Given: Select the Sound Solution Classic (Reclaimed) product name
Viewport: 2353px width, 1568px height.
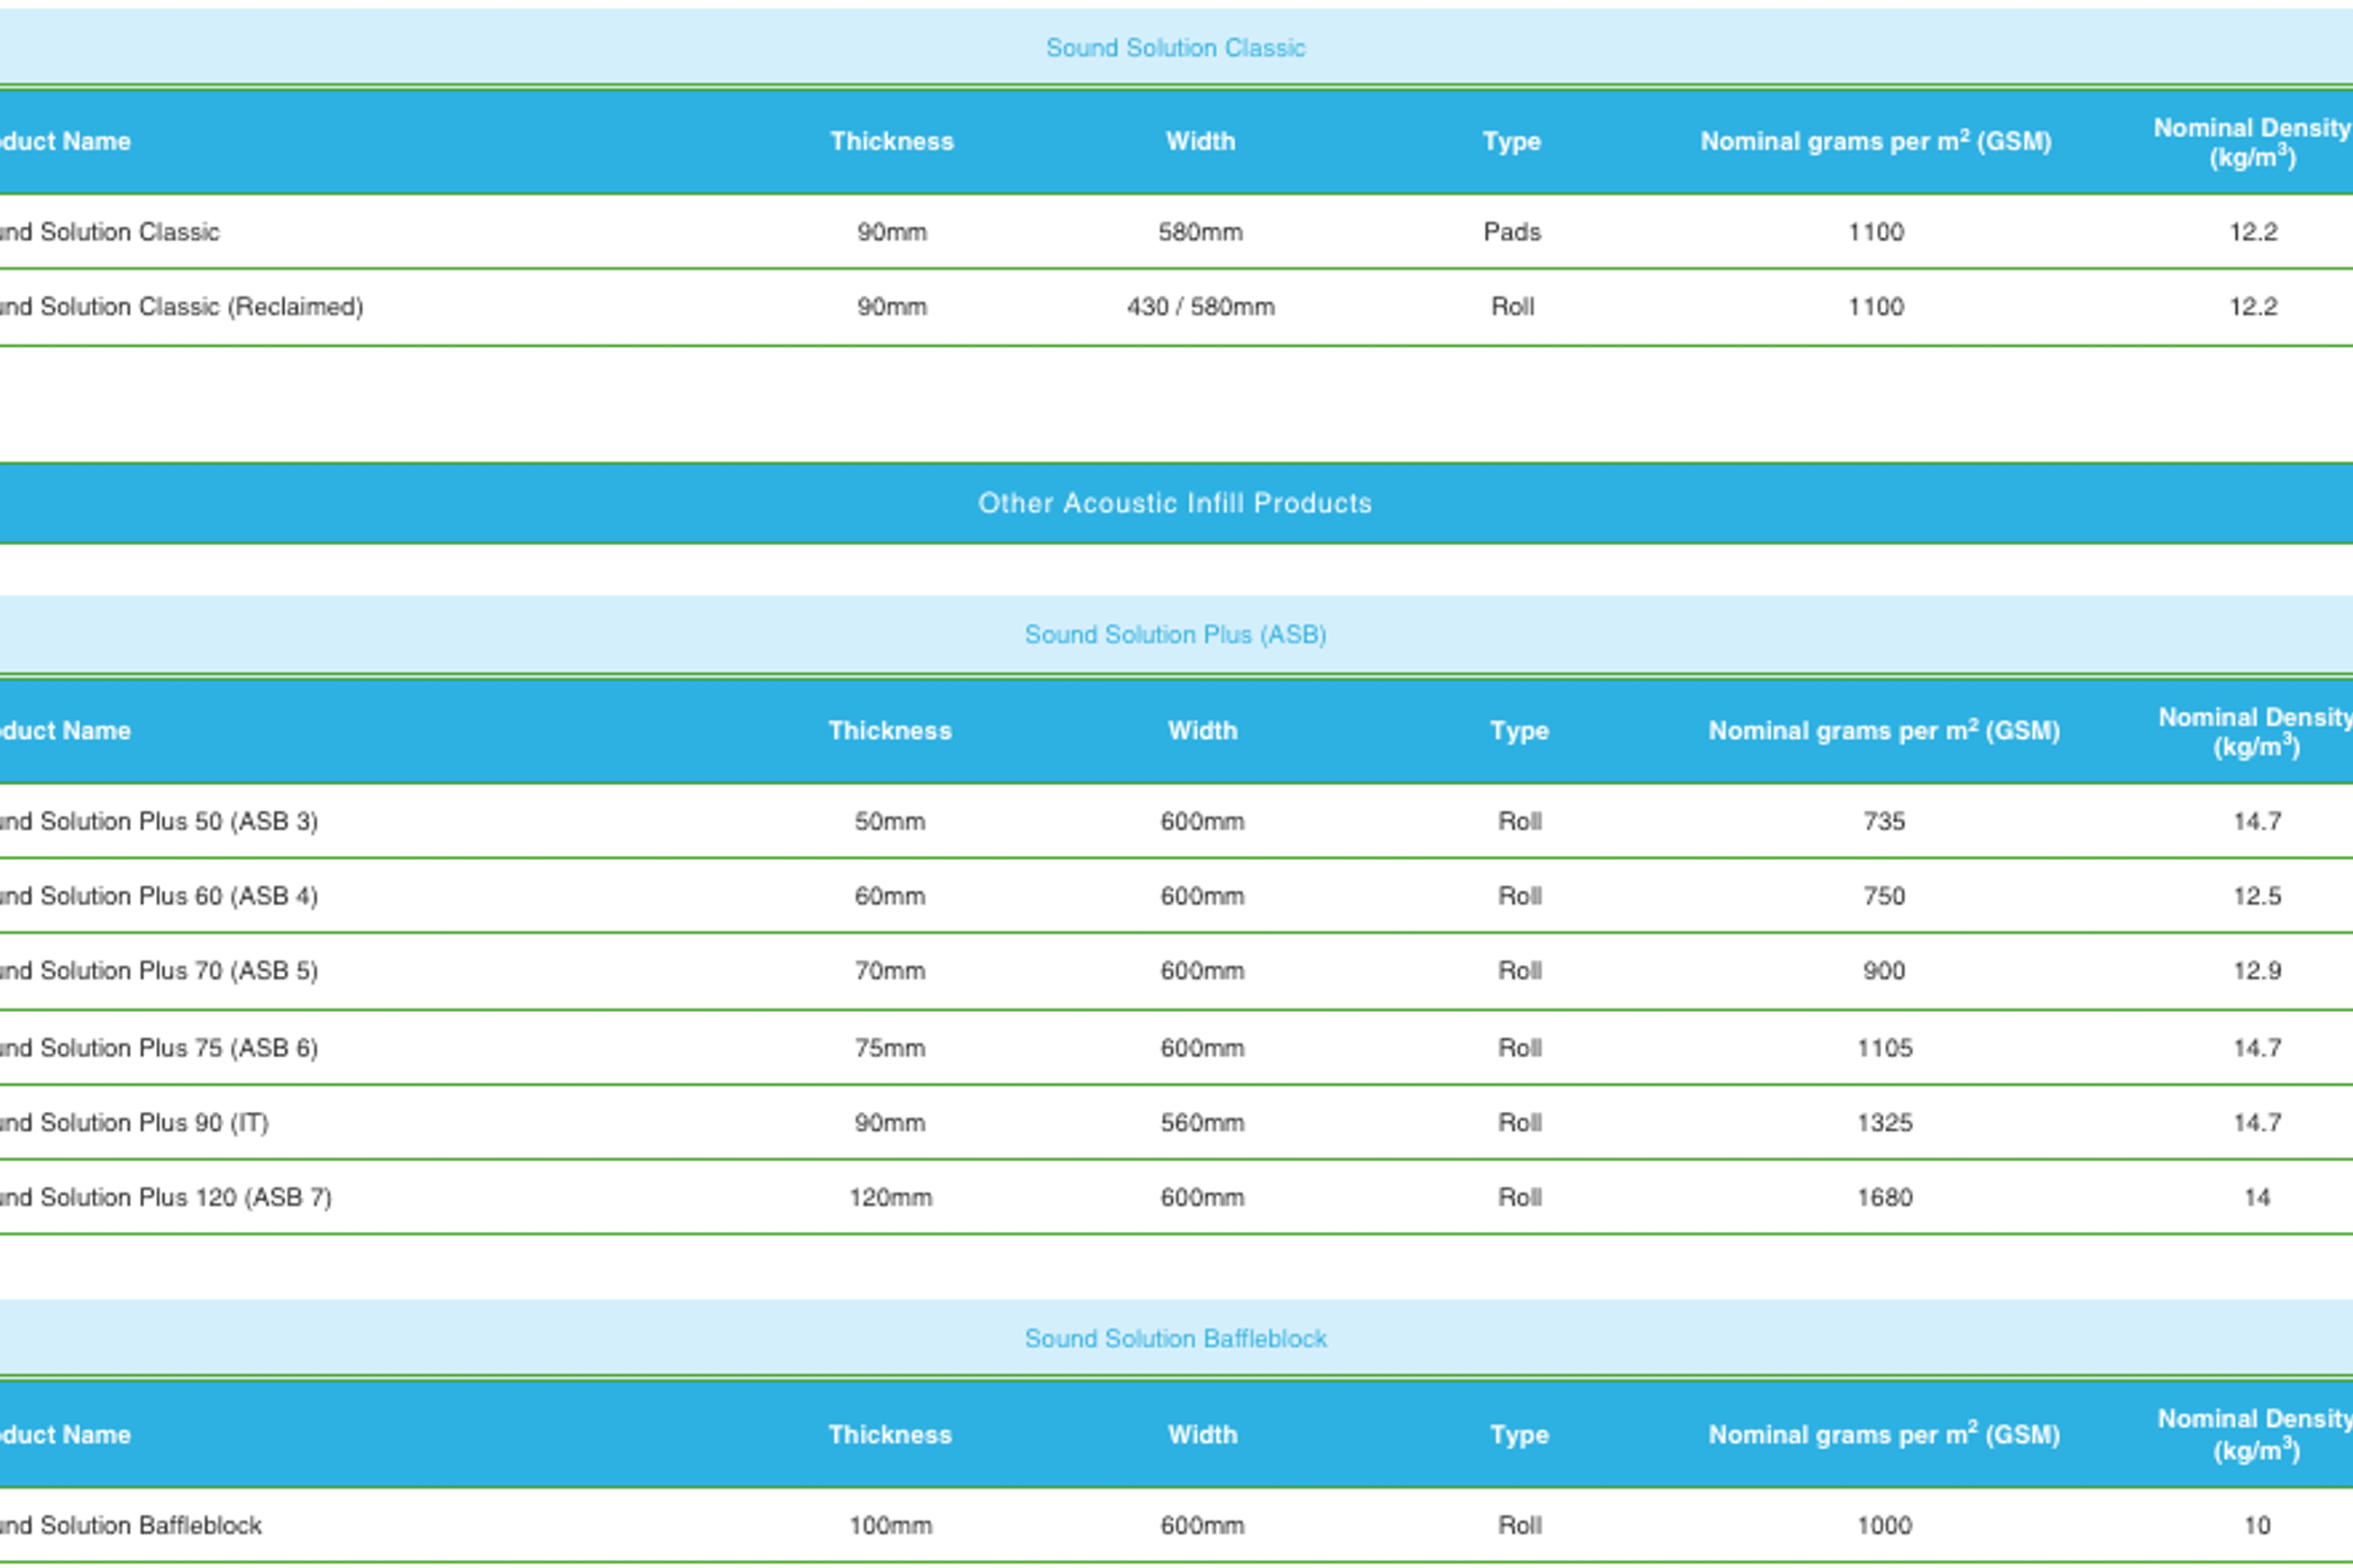Looking at the screenshot, I should pos(180,307).
